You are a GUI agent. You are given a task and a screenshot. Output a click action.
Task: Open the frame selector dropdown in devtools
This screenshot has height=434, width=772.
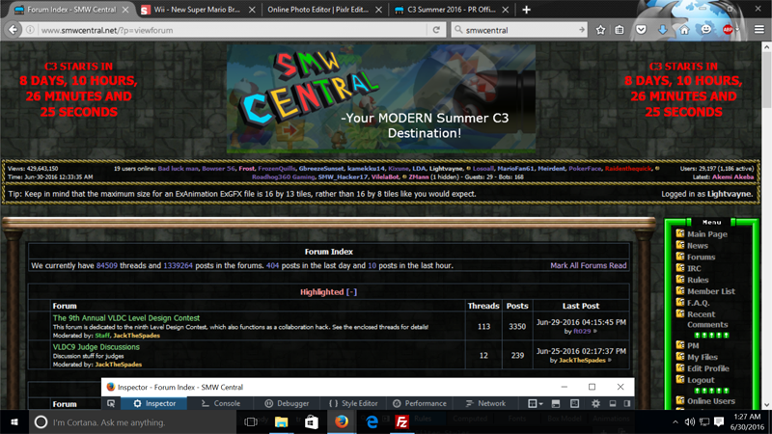coord(536,403)
